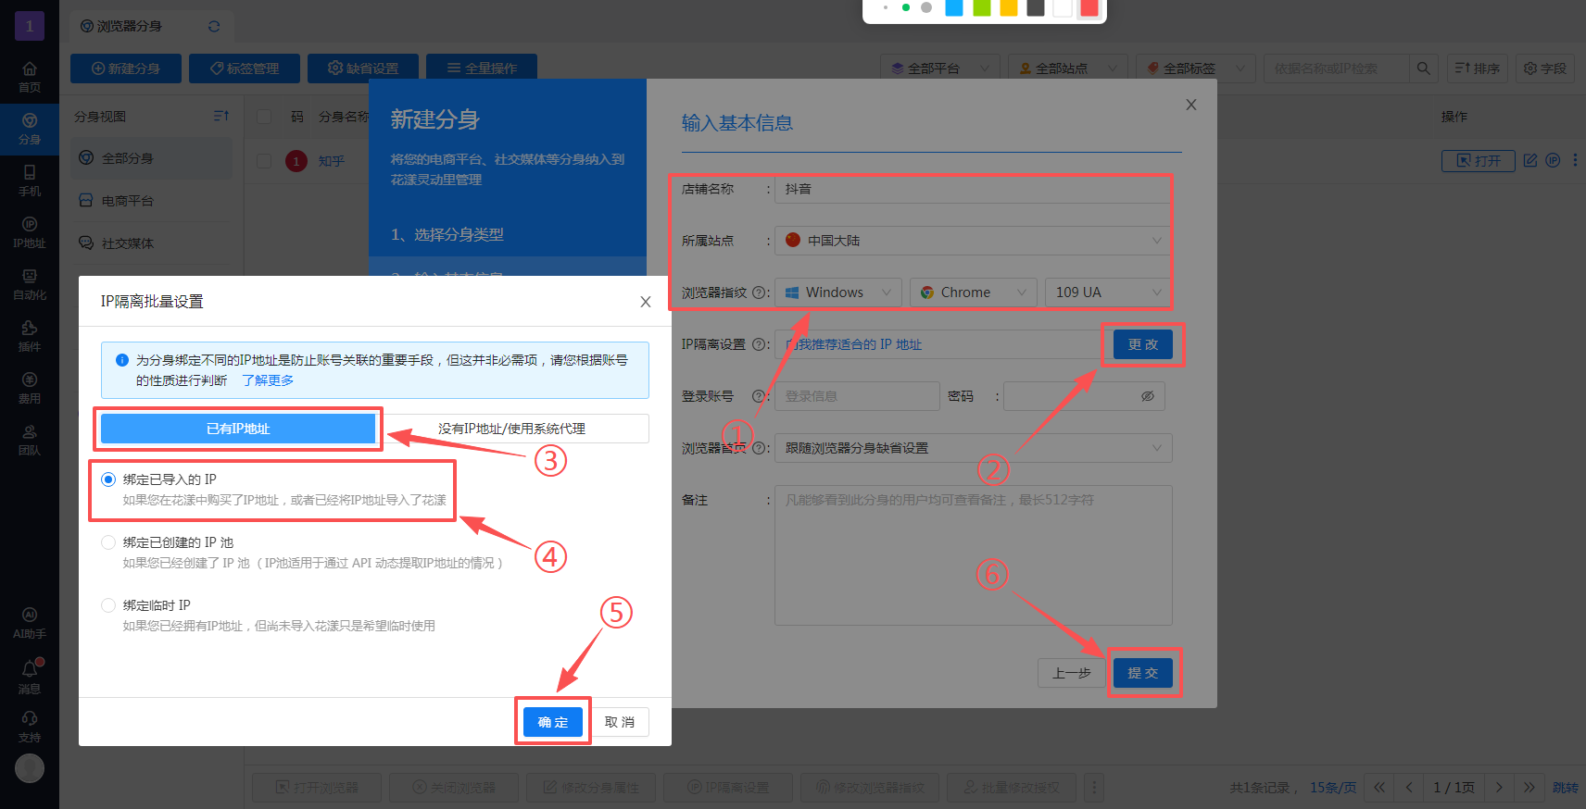1586x809 pixels.
Task: Click 上一步 button
Action: [x=1072, y=673]
